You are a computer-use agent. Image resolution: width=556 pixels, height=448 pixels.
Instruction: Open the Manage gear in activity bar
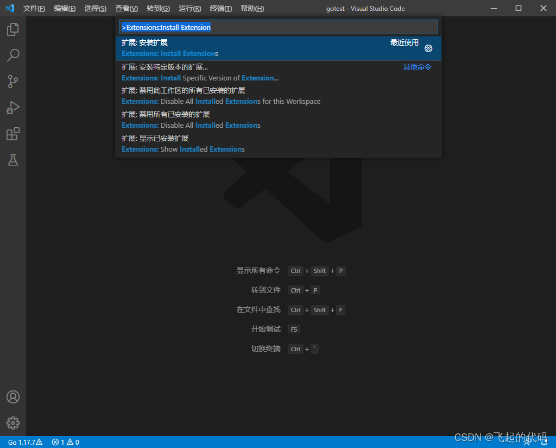[13, 423]
